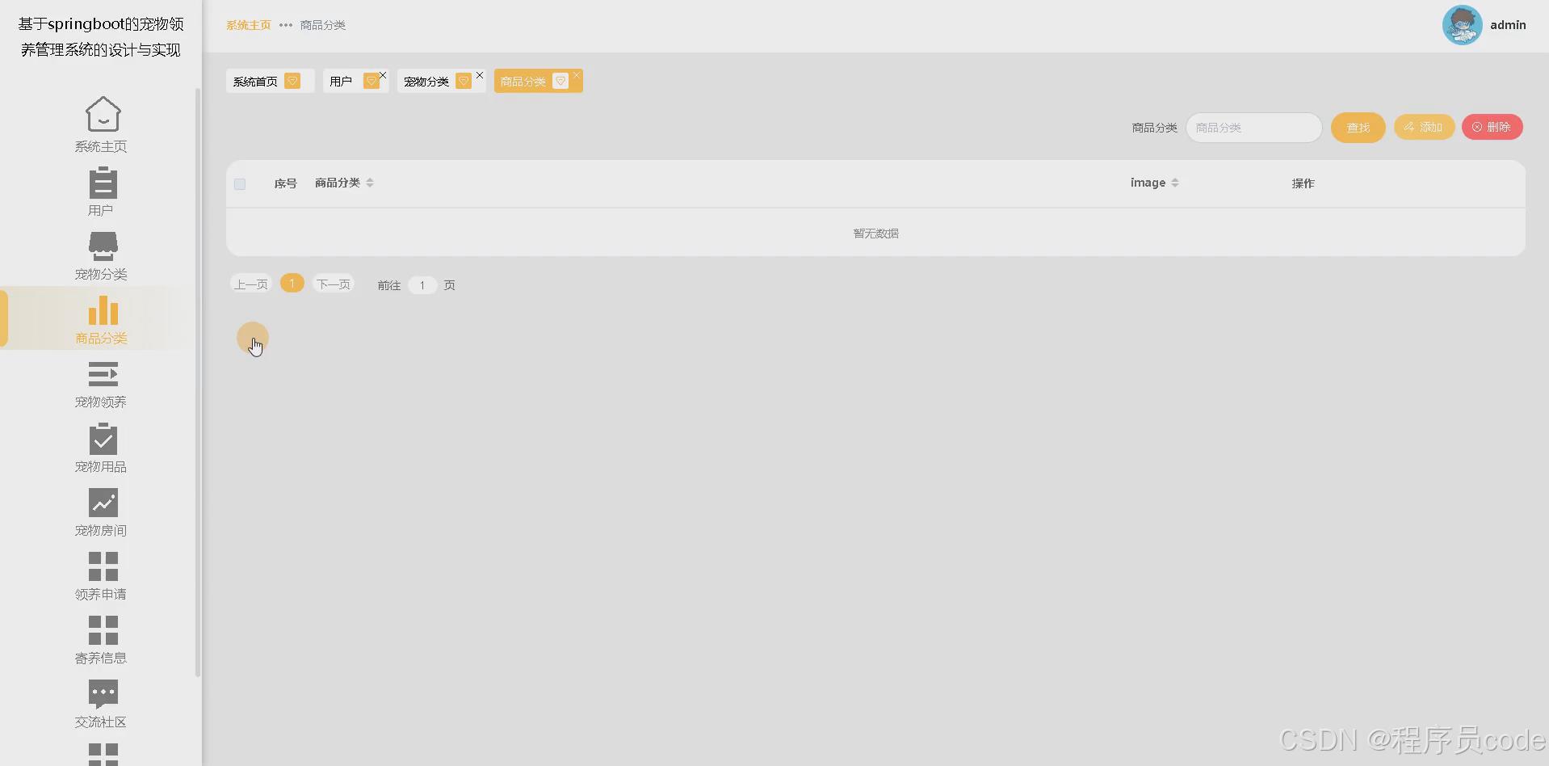Close the active 商品分类 tab
The height and width of the screenshot is (766, 1549).
(577, 75)
